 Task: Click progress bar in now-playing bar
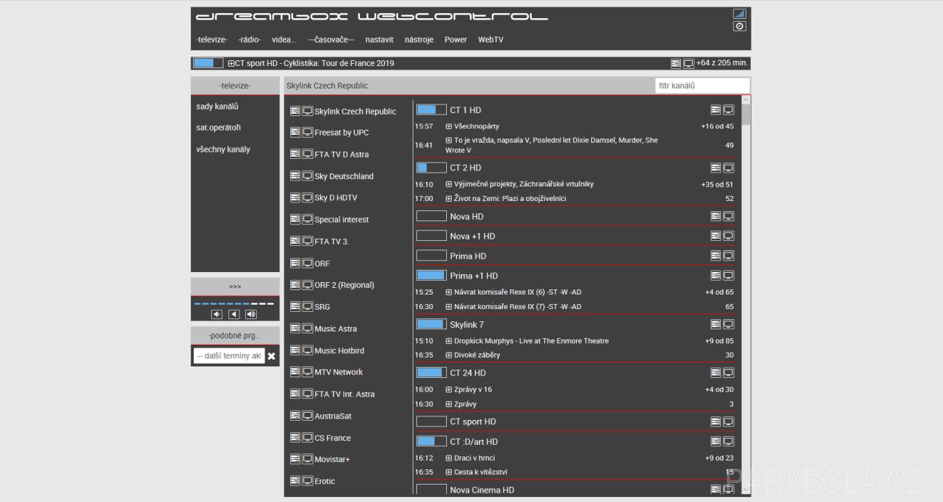[x=208, y=64]
